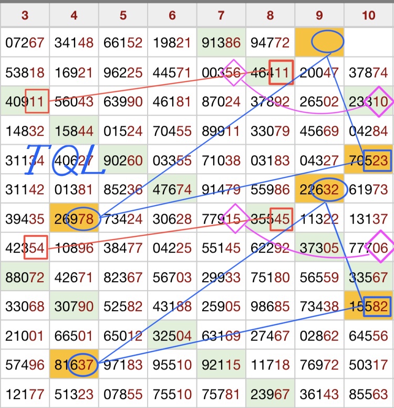
Task: Click the red box on cell 40911
Action: click(37, 101)
